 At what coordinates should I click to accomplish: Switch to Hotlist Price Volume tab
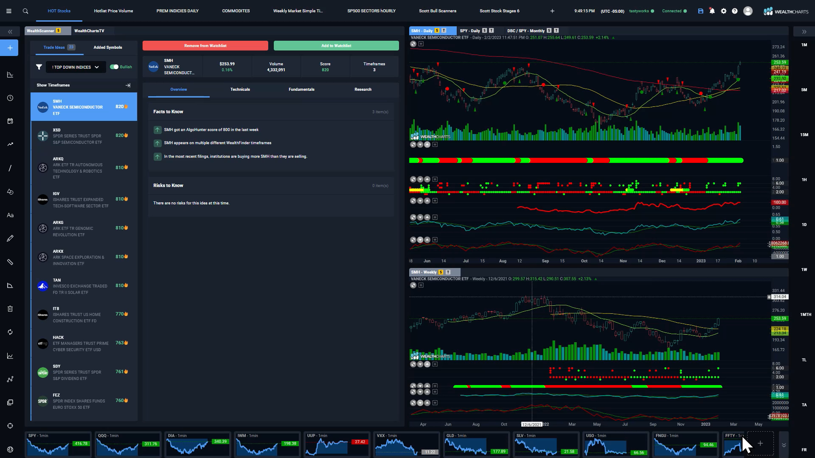coord(113,11)
